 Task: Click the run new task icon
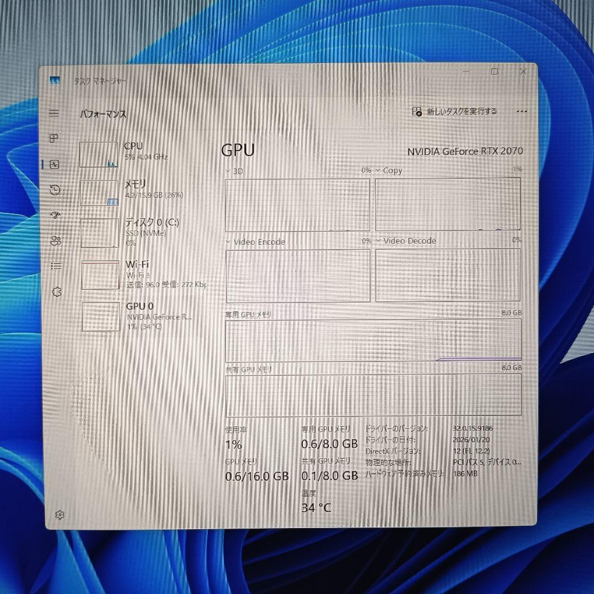pos(417,111)
